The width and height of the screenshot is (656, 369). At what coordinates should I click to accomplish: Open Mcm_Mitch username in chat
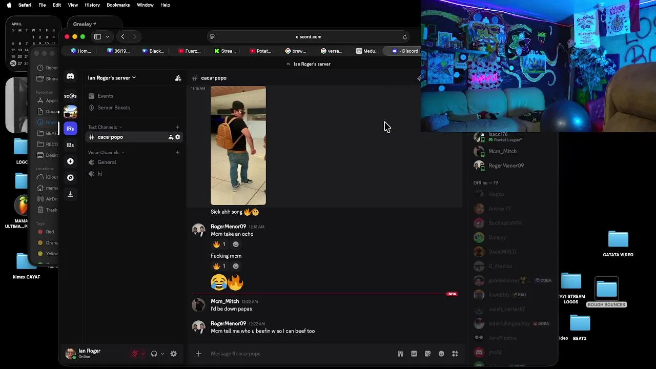(224, 301)
